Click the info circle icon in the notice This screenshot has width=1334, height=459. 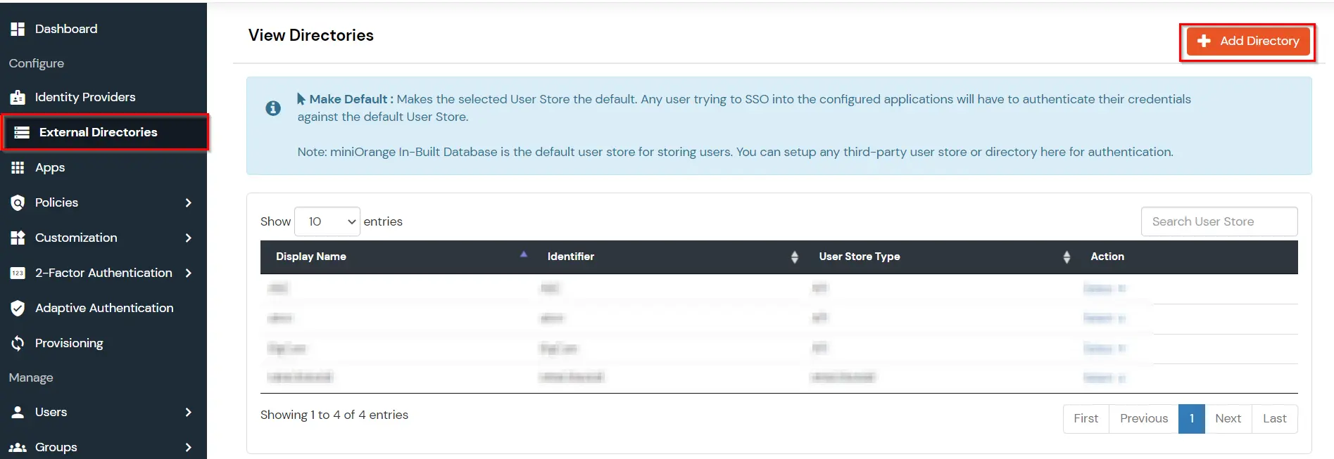[x=273, y=108]
